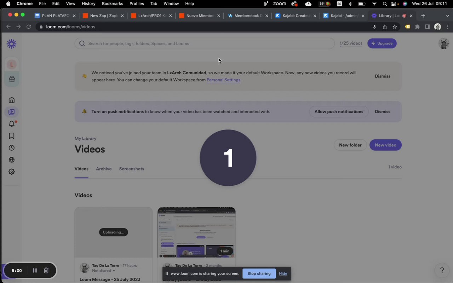Open the Uploading video thumbnail
The height and width of the screenshot is (283, 453).
113,232
